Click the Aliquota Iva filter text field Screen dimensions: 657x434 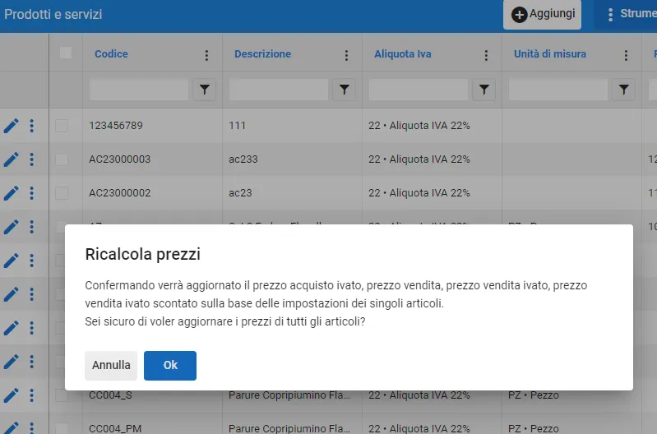(x=419, y=90)
